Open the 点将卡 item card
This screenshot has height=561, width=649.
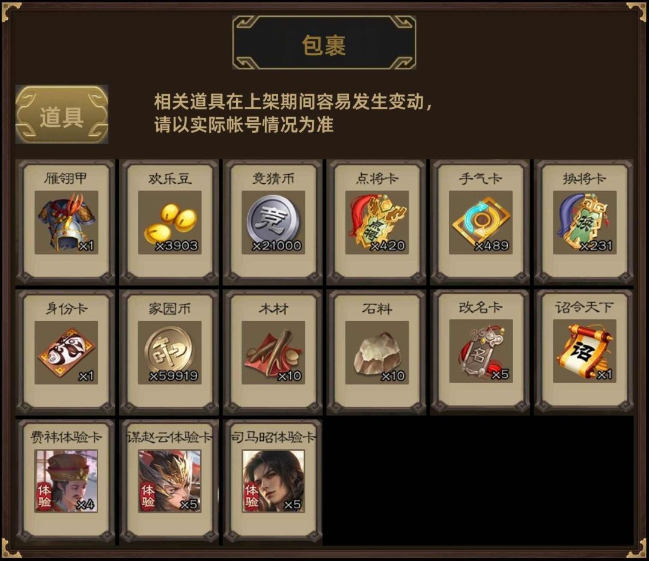tap(377, 222)
